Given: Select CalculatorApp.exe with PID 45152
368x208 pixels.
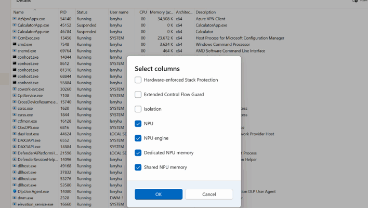Looking at the screenshot, I should [x=33, y=25].
